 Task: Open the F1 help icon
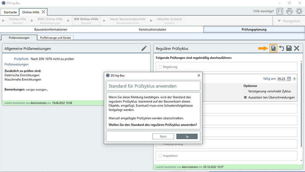[280, 11]
